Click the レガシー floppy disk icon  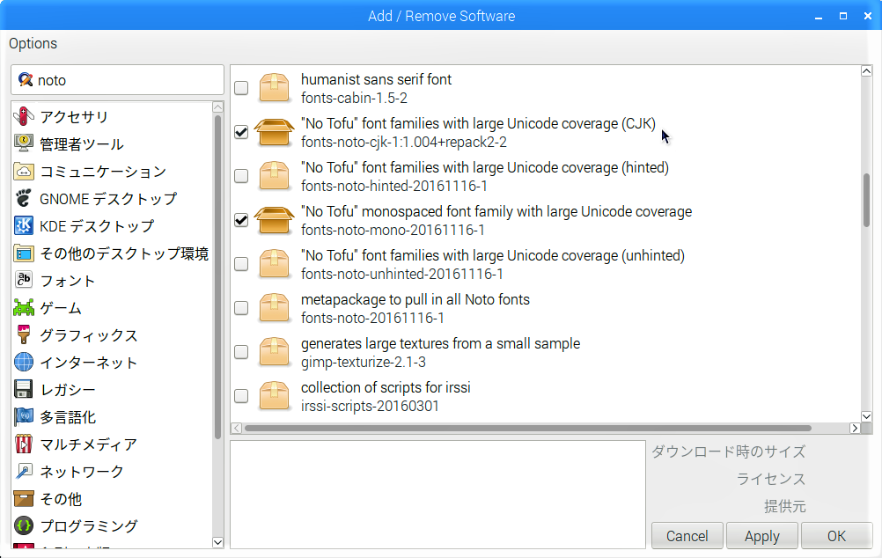click(x=24, y=389)
